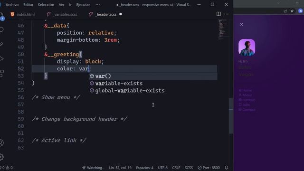
Task: Open the Ir menu
Action: 70,5
